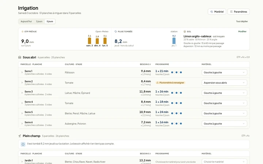This screenshot has height=164, width=263.
Task: Click the 1 × 24 min programme
Action: coord(162,112)
